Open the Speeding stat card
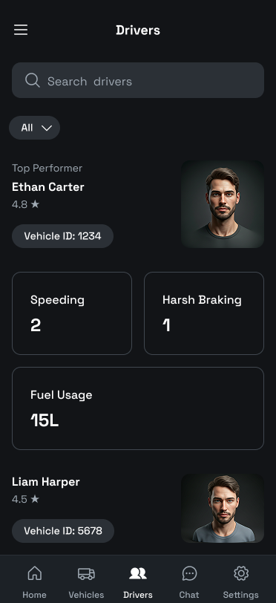 tap(72, 313)
